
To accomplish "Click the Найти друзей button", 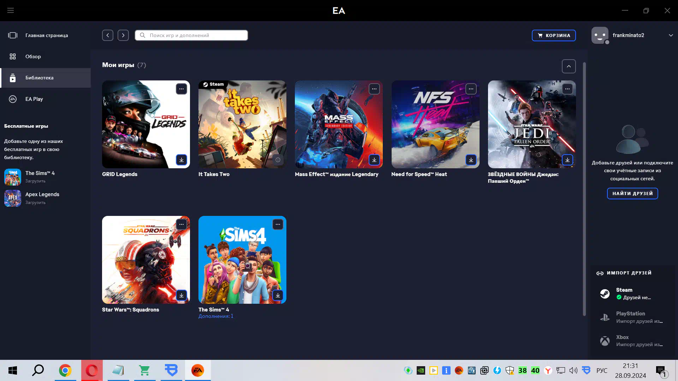I will pos(632,193).
